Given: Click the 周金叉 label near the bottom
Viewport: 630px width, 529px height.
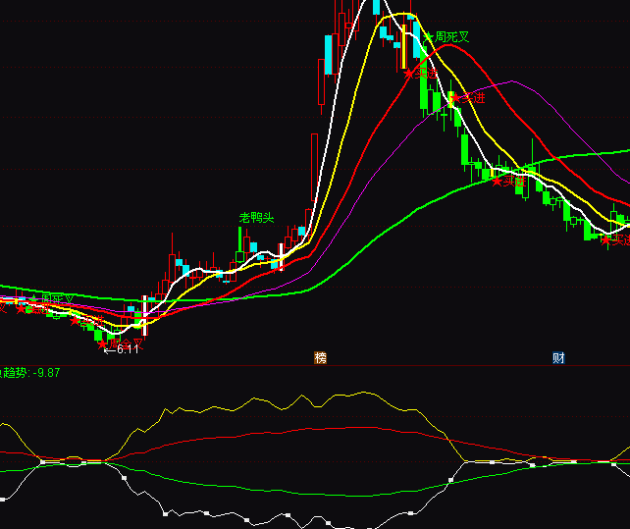Looking at the screenshot, I should coord(126,344).
